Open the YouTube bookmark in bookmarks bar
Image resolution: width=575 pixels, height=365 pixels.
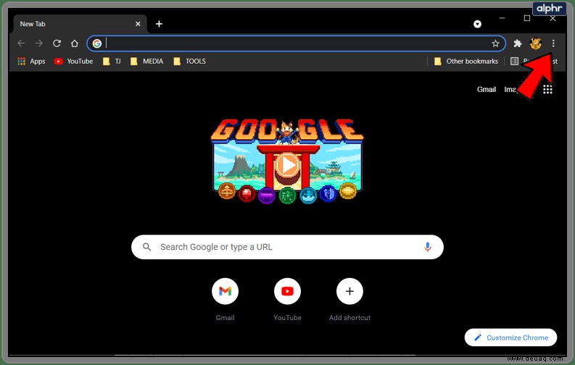73,61
